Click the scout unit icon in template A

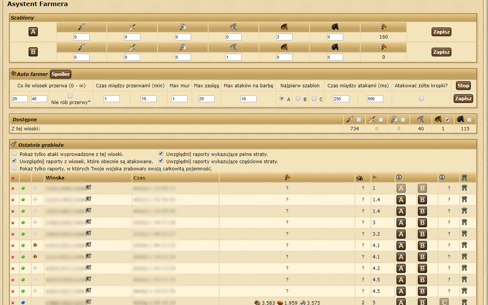[233, 27]
